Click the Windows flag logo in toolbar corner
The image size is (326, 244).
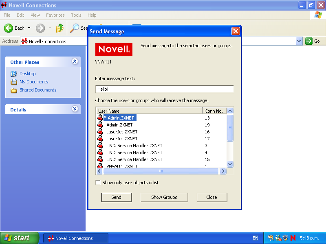[x=318, y=15]
